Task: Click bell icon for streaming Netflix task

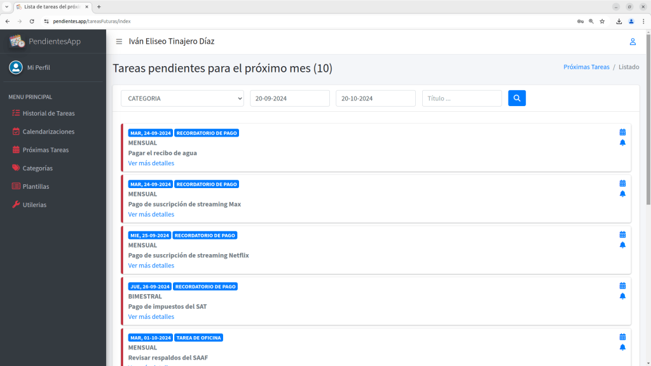Action: tap(622, 245)
